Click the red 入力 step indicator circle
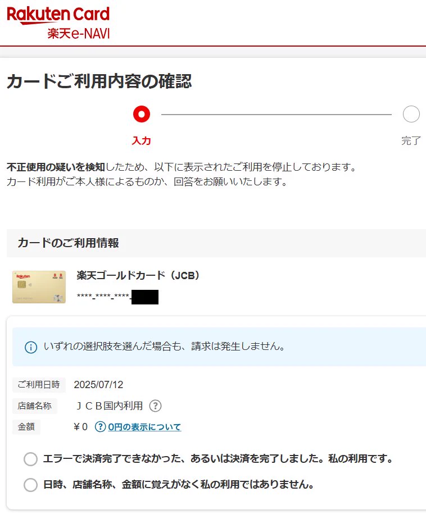The width and height of the screenshot is (426, 519). pyautogui.click(x=142, y=114)
